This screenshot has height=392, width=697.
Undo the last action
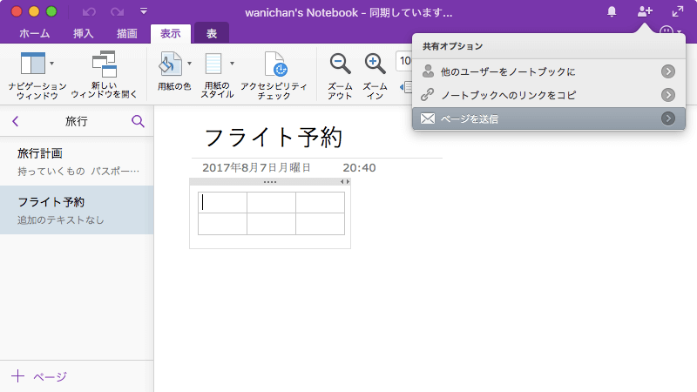pos(89,12)
